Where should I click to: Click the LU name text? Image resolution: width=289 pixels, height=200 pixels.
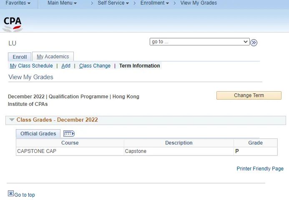click(13, 43)
